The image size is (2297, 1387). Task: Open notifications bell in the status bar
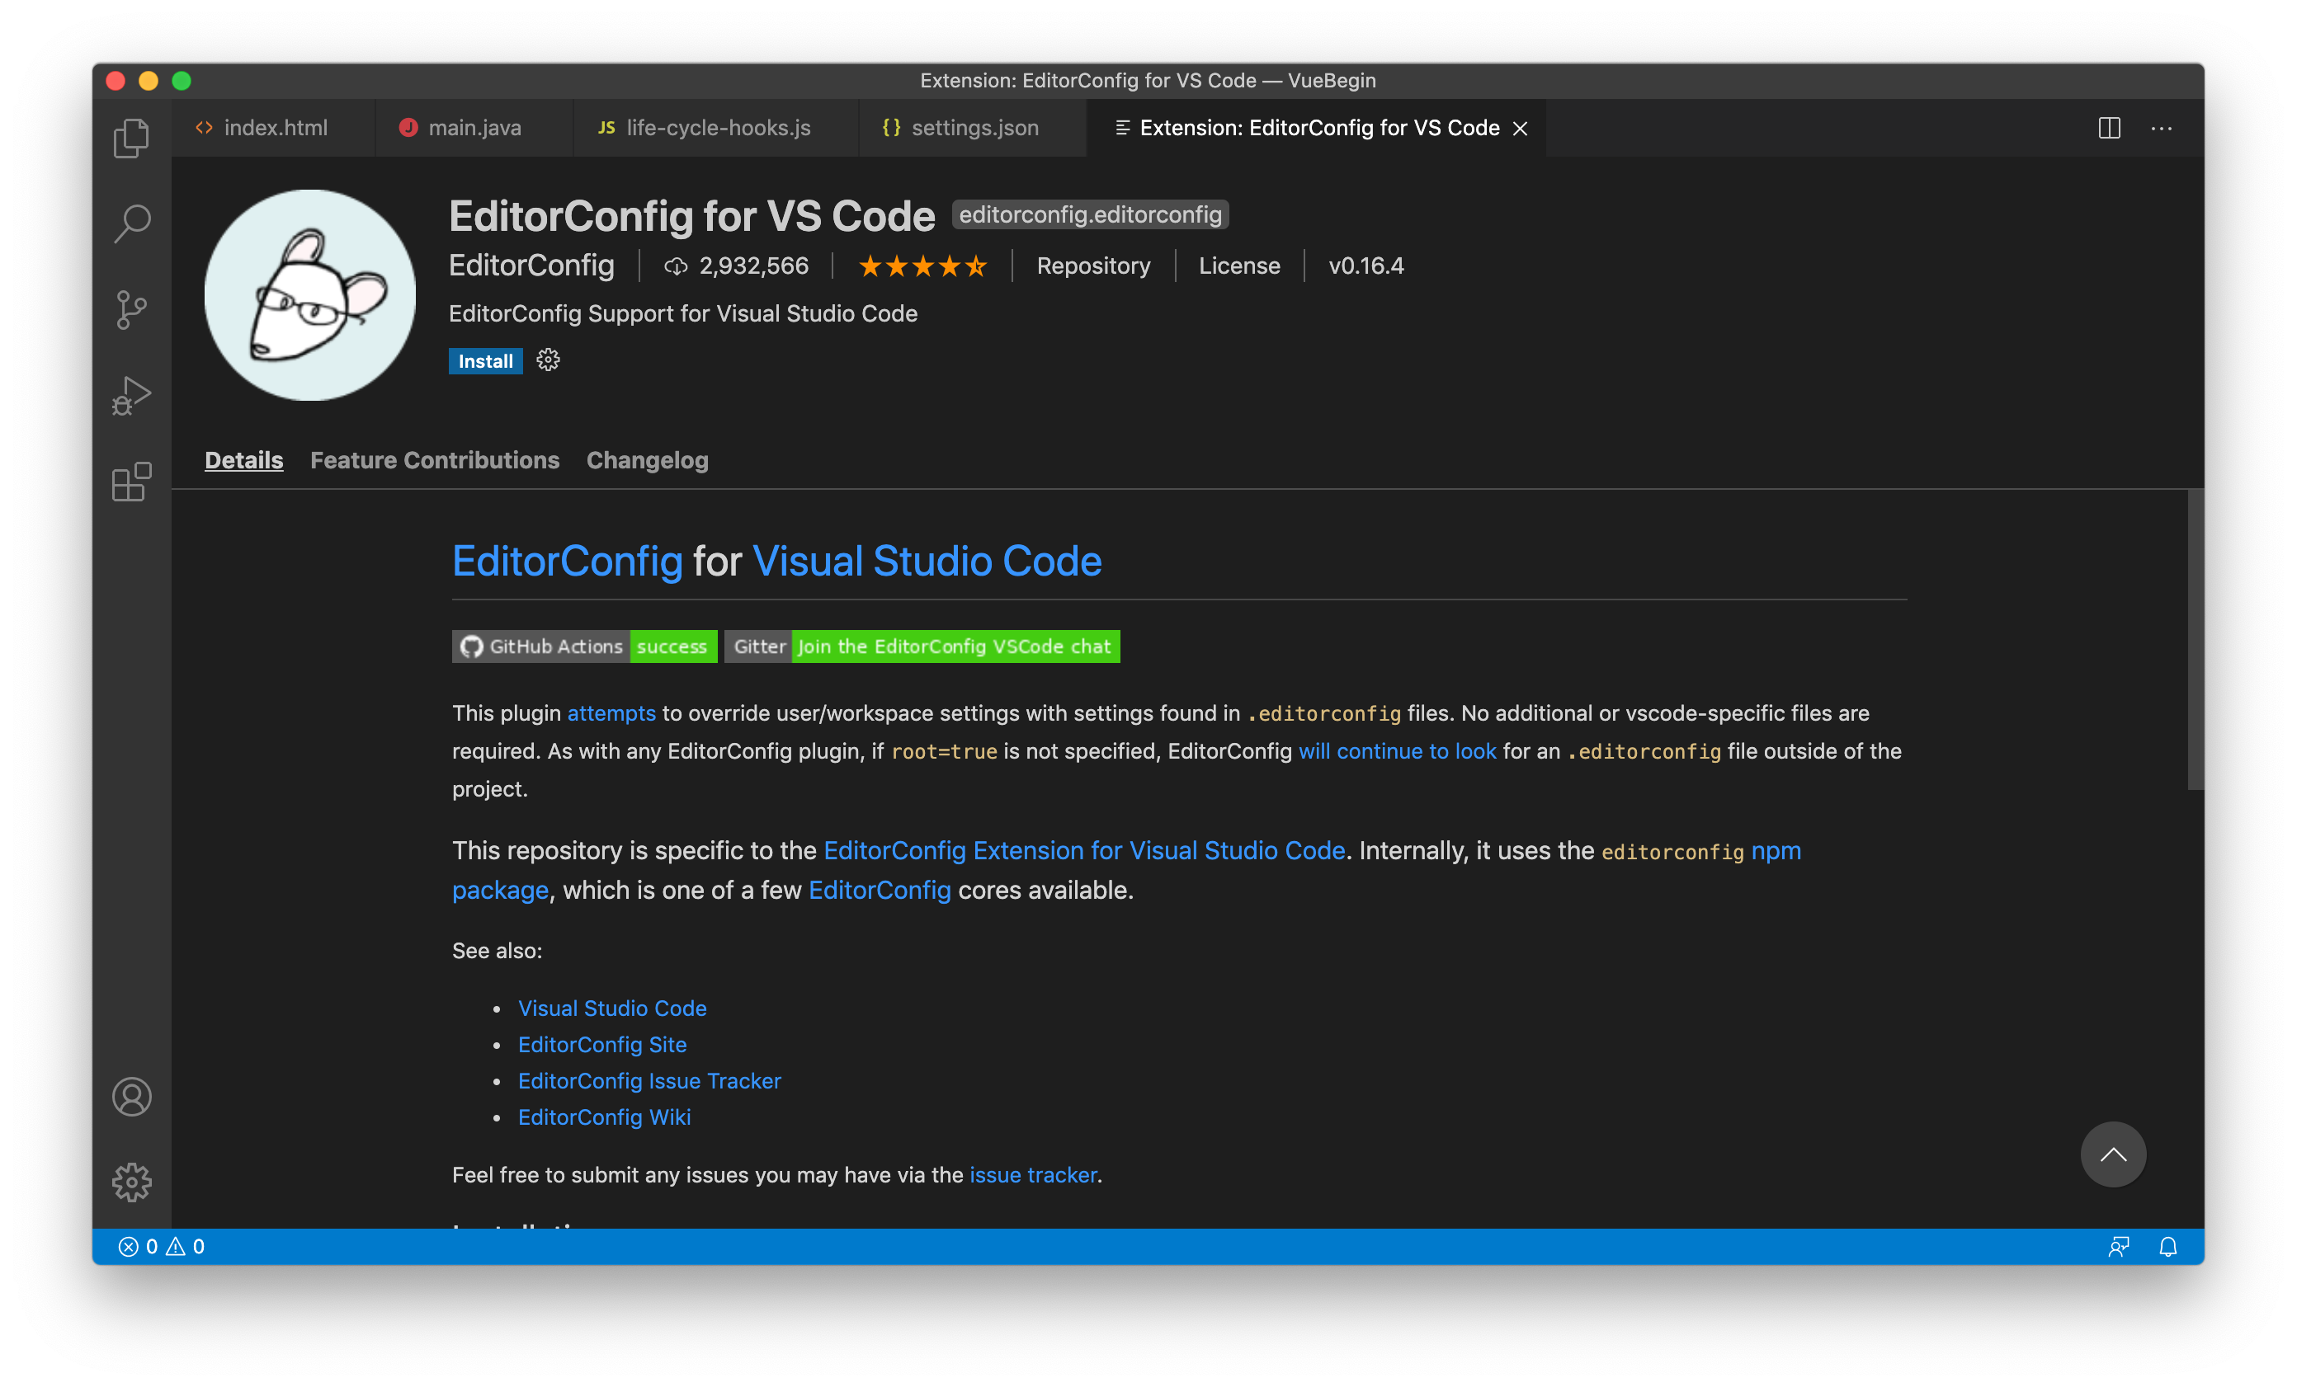point(2167,1246)
